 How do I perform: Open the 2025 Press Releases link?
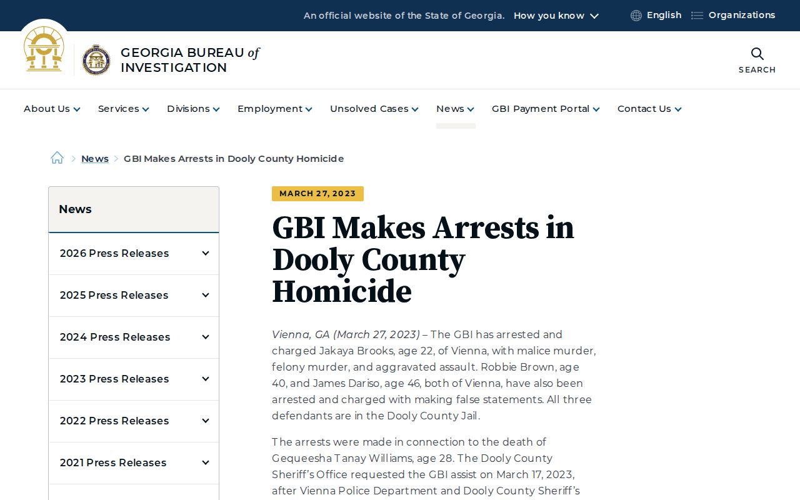tap(114, 295)
